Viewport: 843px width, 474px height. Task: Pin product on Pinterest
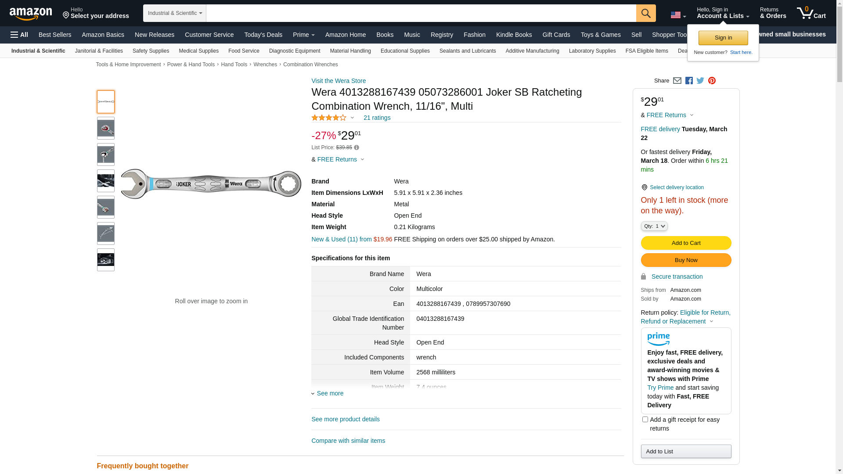(x=712, y=81)
